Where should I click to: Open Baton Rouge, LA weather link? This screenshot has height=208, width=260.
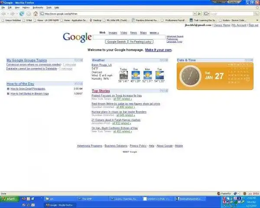[x=102, y=65]
